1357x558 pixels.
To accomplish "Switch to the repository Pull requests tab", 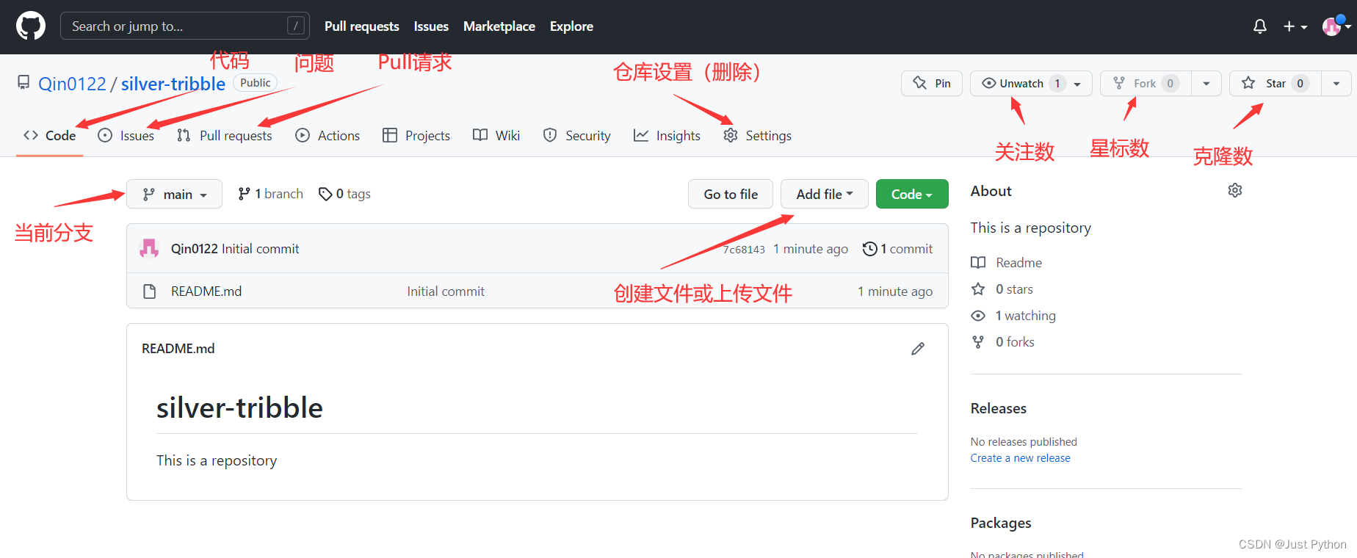I will click(225, 135).
